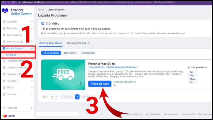Select the Tất cả trạng thái filter
213x120 pixels.
51,53
